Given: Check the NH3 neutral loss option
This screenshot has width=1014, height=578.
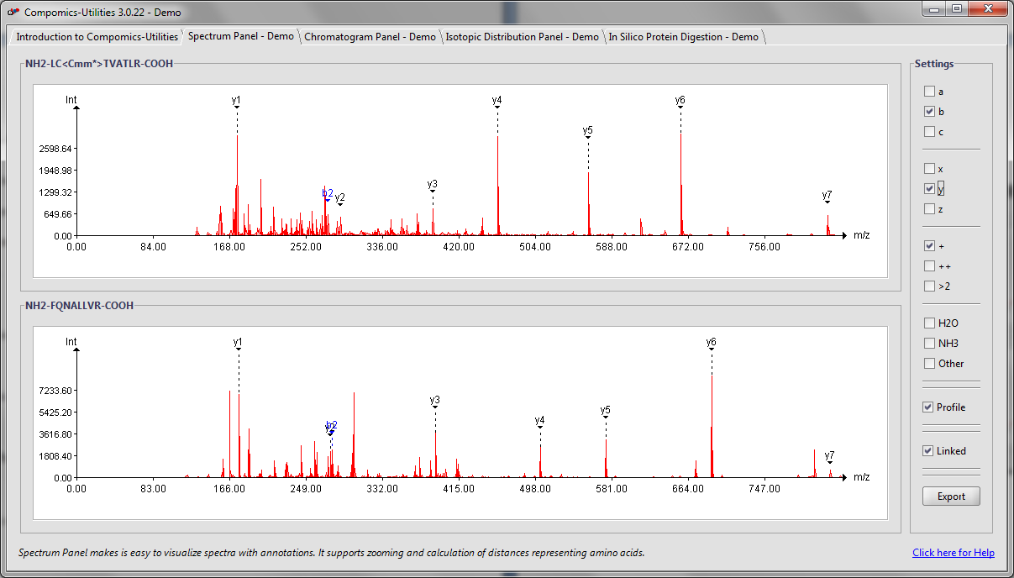Looking at the screenshot, I should pos(929,344).
